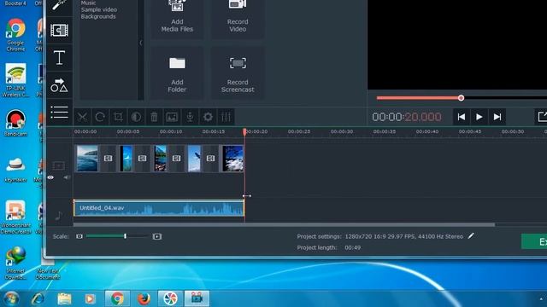Image resolution: width=547 pixels, height=307 pixels.
Task: Click transition between first and second clips
Action: tap(109, 159)
